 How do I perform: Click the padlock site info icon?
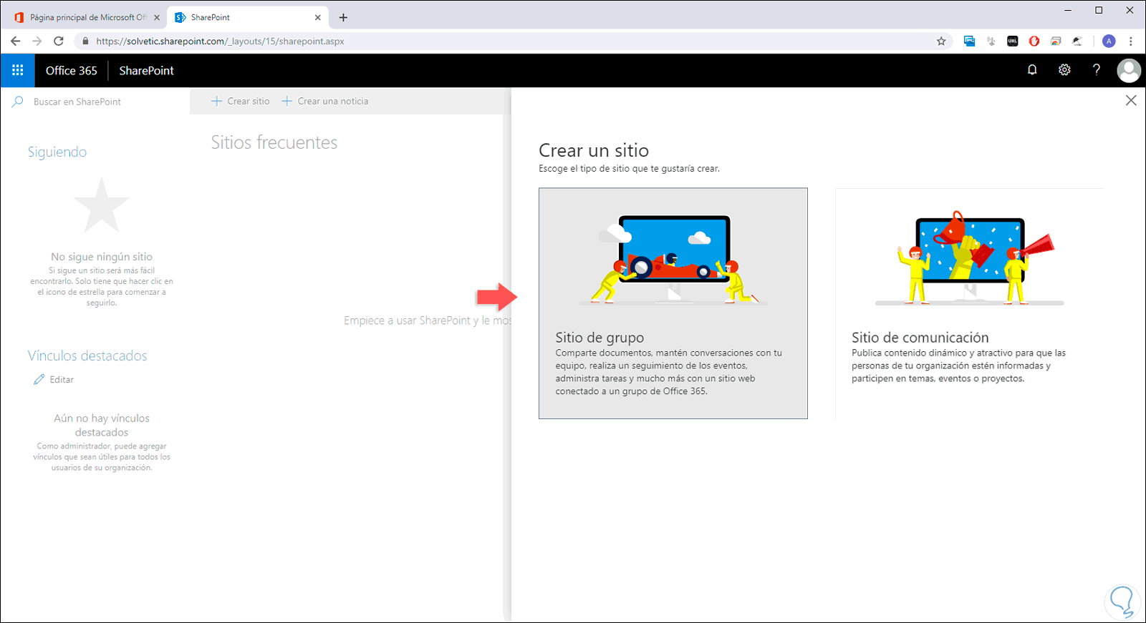click(85, 41)
